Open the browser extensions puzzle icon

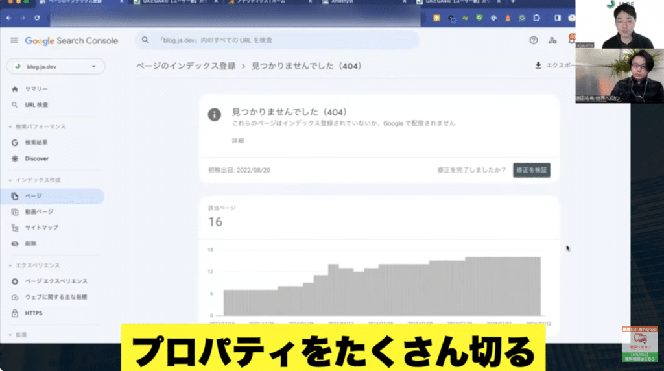536,18
